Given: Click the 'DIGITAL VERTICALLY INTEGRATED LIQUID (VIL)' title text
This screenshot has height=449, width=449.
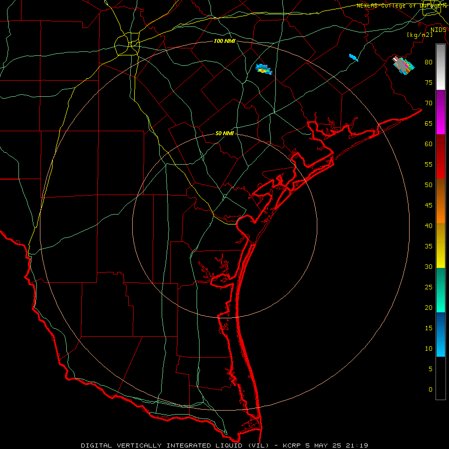Looking at the screenshot, I should point(175,446).
